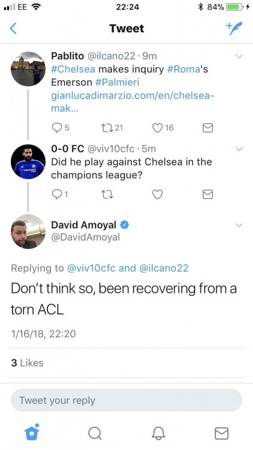Open the Notifications bell tab
The height and width of the screenshot is (450, 253).
coord(158,433)
